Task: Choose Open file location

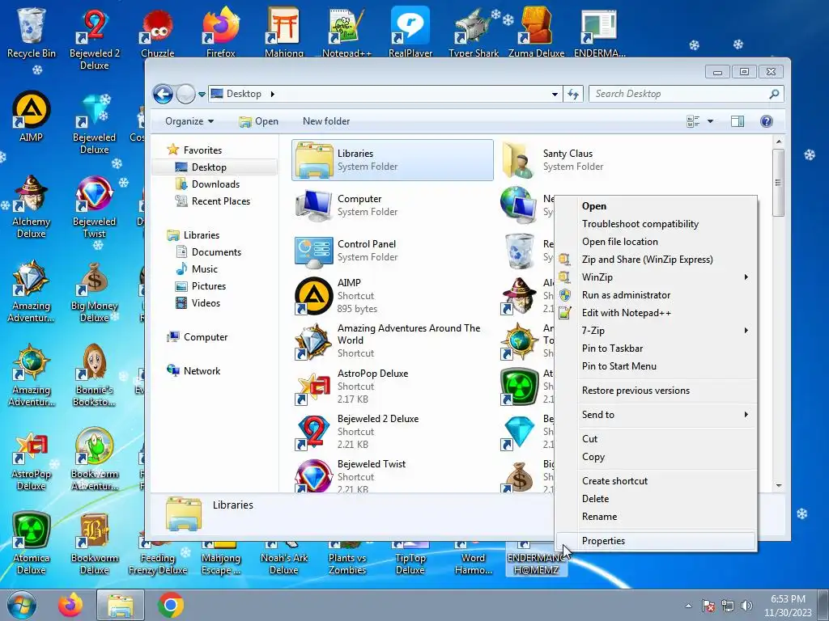Action: click(656, 242)
